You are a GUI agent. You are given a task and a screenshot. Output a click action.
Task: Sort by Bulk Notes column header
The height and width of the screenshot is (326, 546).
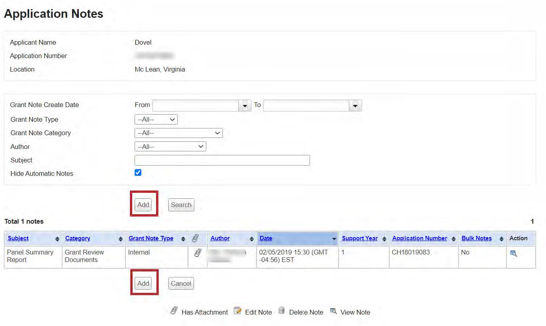476,238
